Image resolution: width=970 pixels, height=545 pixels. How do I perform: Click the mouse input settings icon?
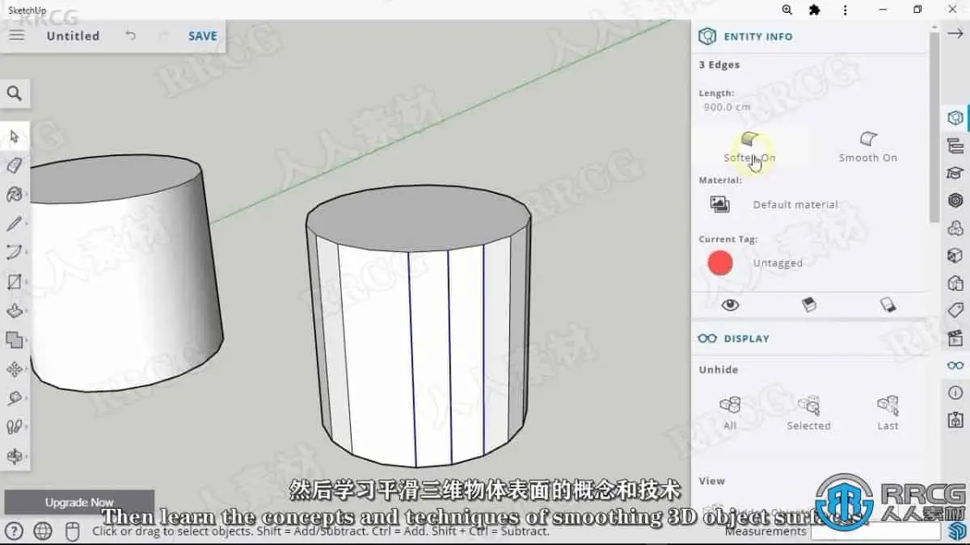tap(72, 530)
